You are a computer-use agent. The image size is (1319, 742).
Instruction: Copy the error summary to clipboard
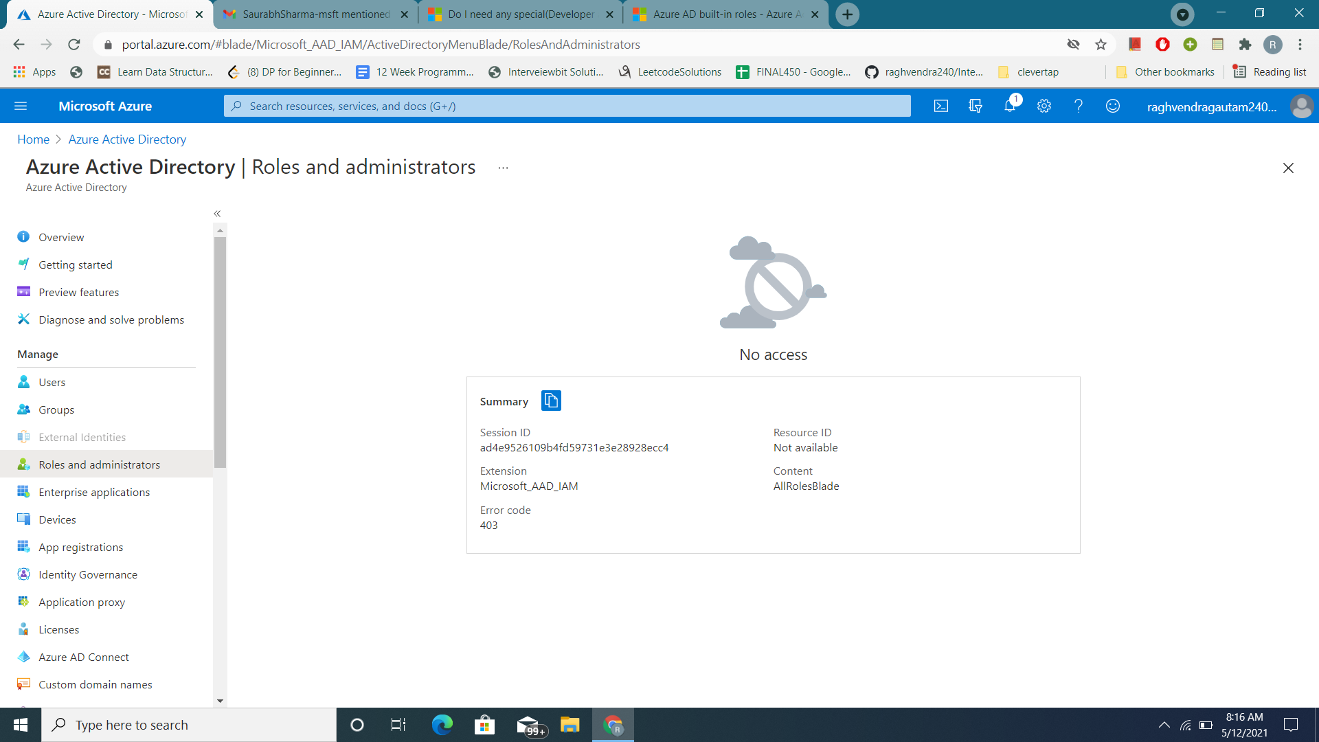551,401
